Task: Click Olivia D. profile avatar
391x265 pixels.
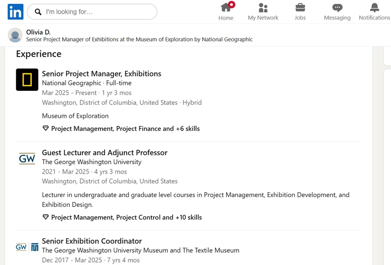Action: [x=15, y=35]
